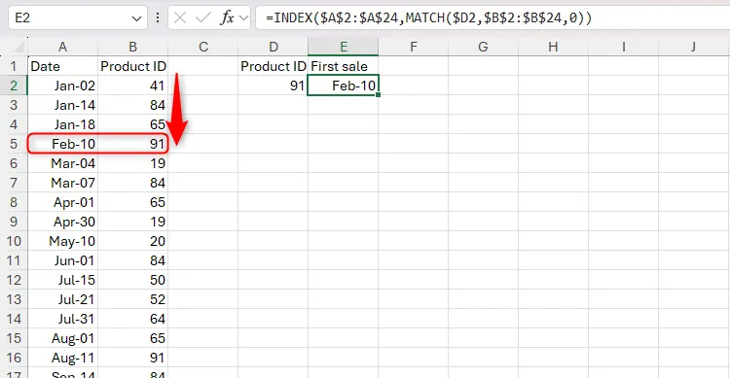The width and height of the screenshot is (730, 378).
Task: Click the fill handle of cell E2
Action: tap(378, 95)
